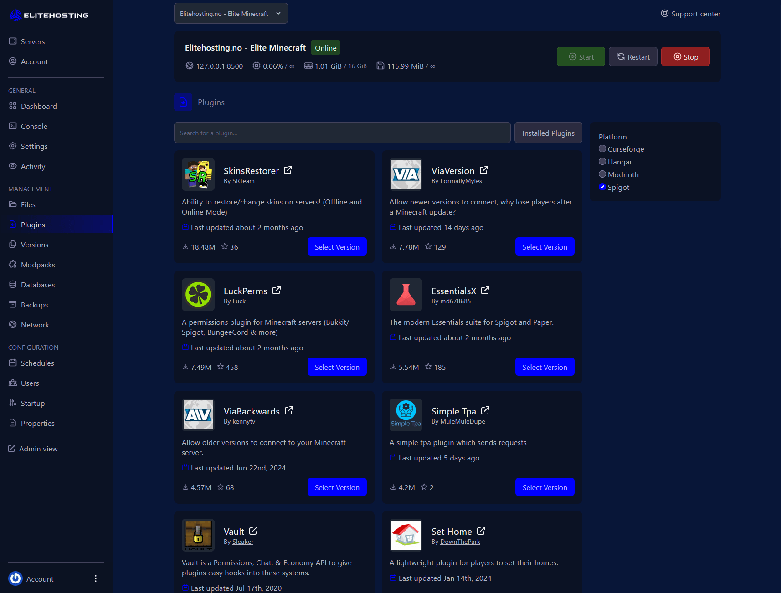This screenshot has width=781, height=593.
Task: Click the plugin search field
Action: (x=342, y=133)
